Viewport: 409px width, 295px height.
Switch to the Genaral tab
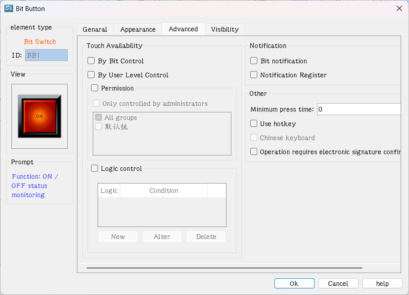pyautogui.click(x=95, y=29)
